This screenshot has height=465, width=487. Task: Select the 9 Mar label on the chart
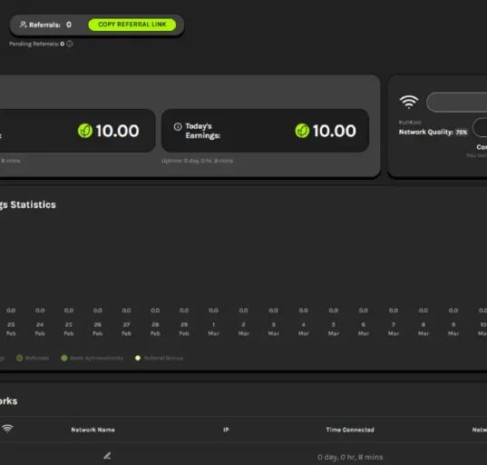pos(453,329)
